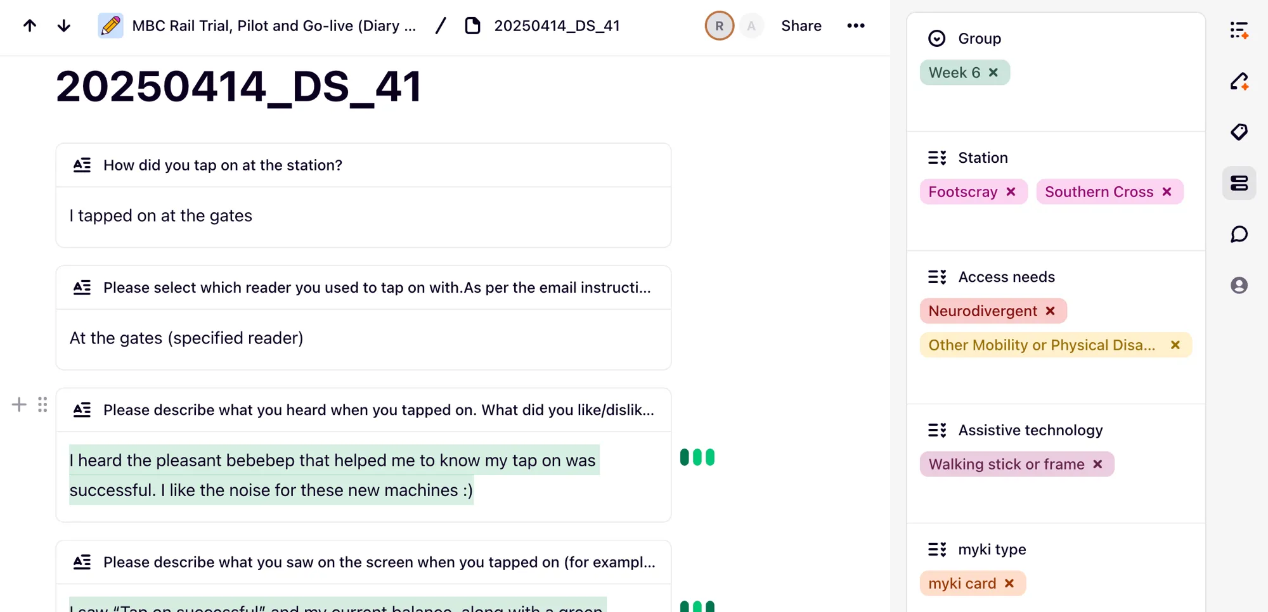
Task: Open the Station field selector
Action: [937, 158]
